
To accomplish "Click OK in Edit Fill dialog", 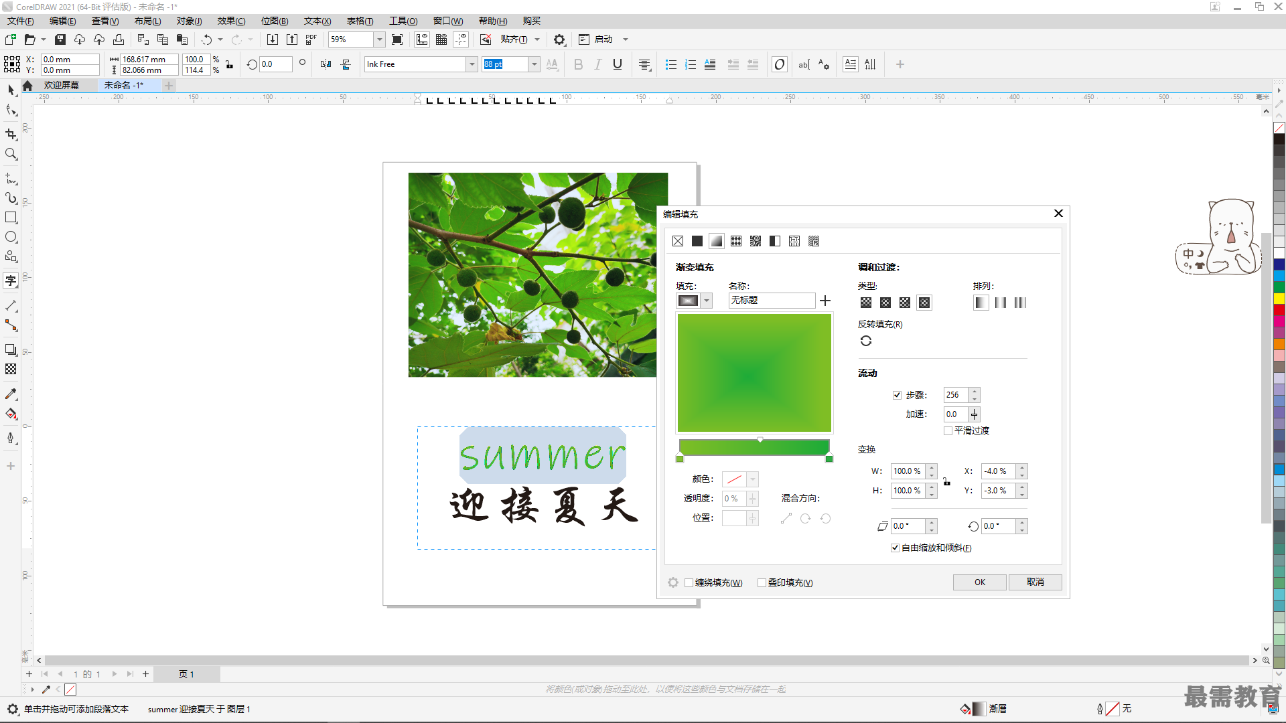I will pyautogui.click(x=979, y=582).
